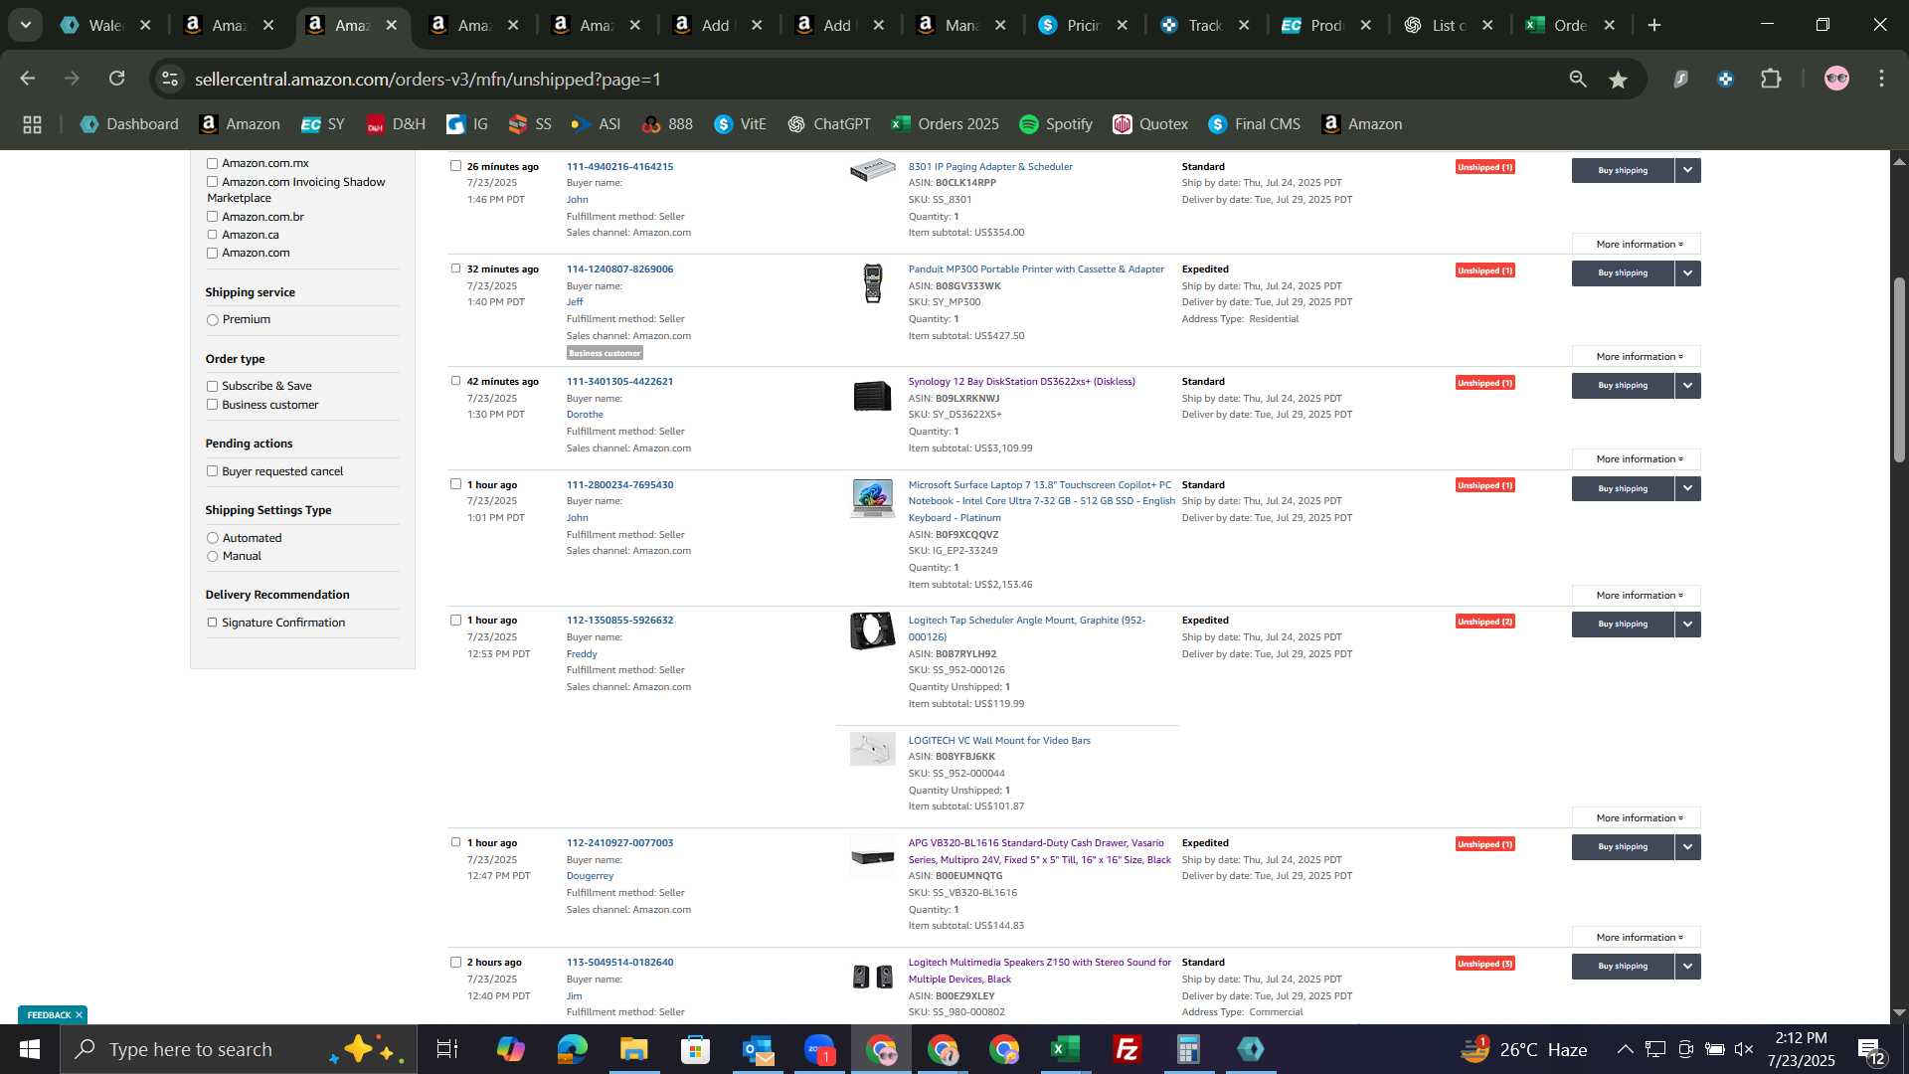
Task: Open the IG bookmark
Action: (x=467, y=124)
